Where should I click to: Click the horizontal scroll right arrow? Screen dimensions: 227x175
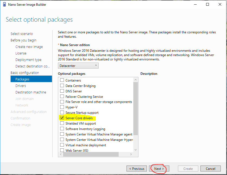coord(131,154)
